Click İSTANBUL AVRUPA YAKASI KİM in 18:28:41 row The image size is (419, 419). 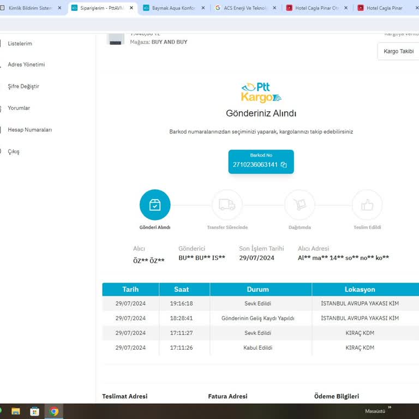tap(360, 318)
